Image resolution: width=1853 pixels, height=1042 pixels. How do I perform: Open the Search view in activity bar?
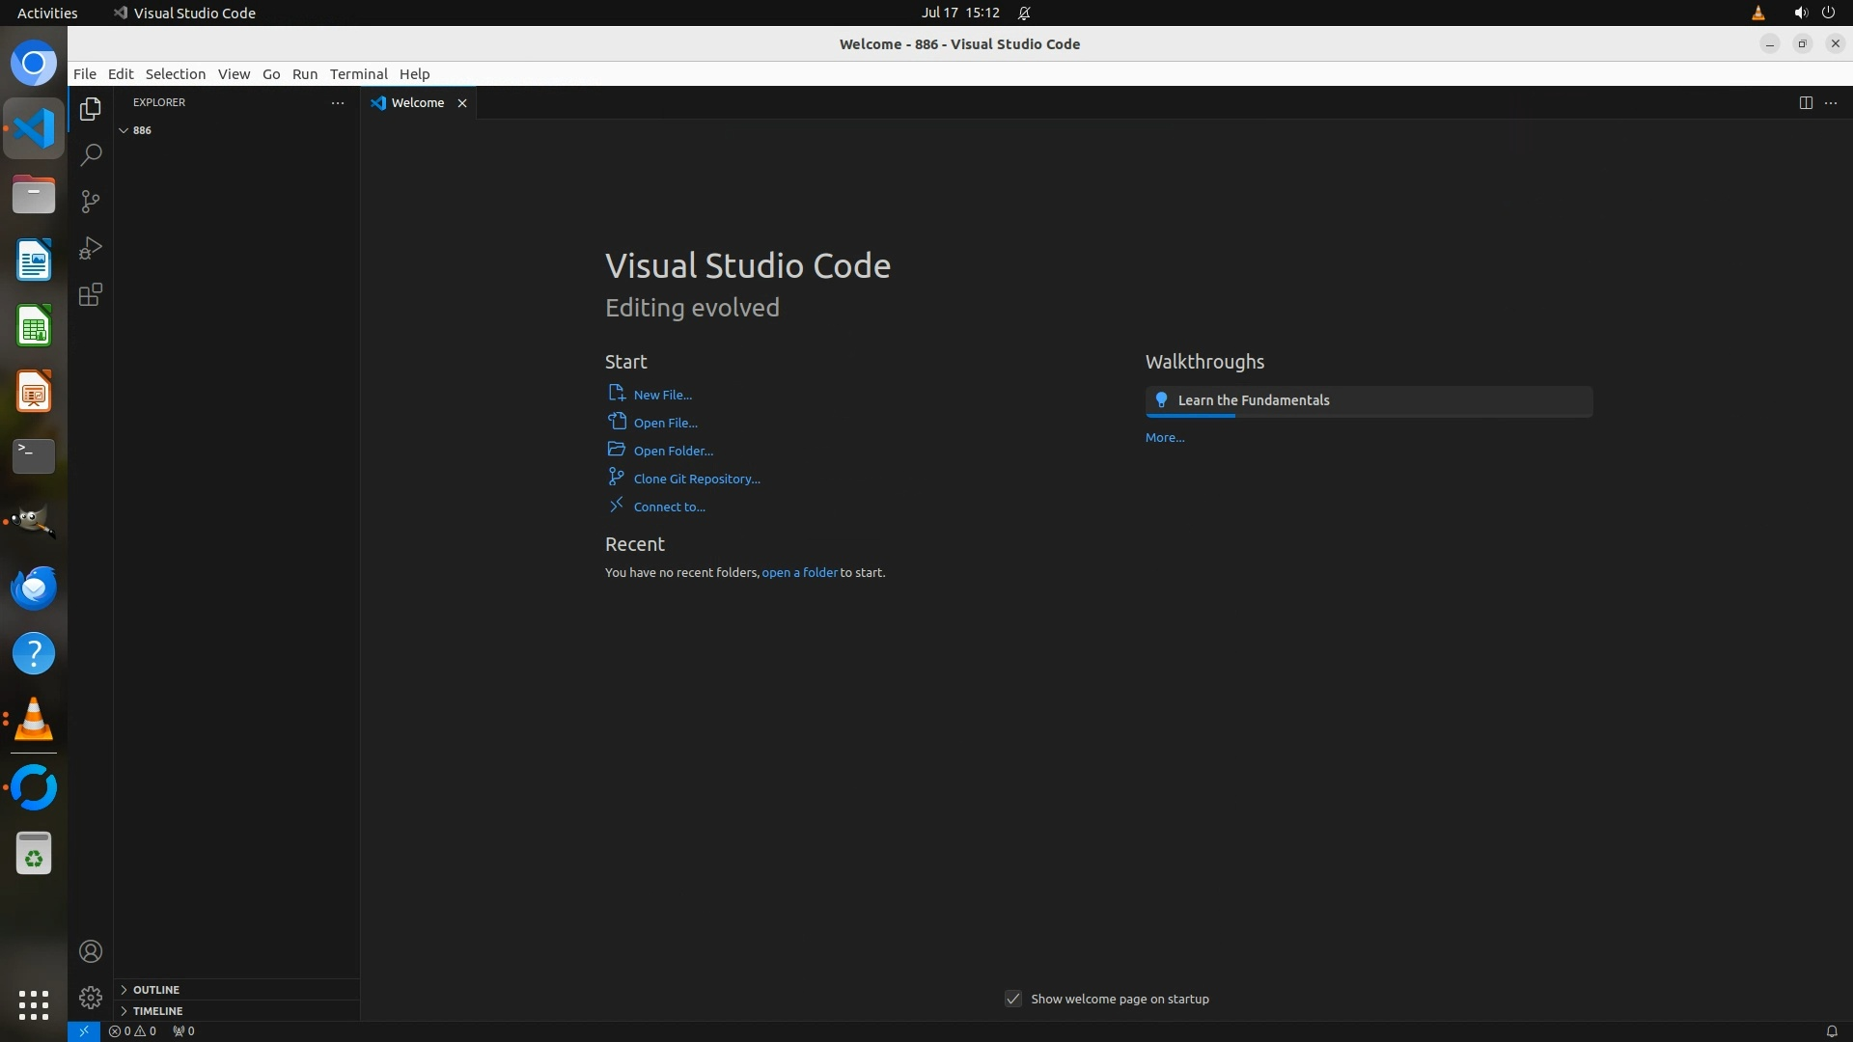pos(91,155)
